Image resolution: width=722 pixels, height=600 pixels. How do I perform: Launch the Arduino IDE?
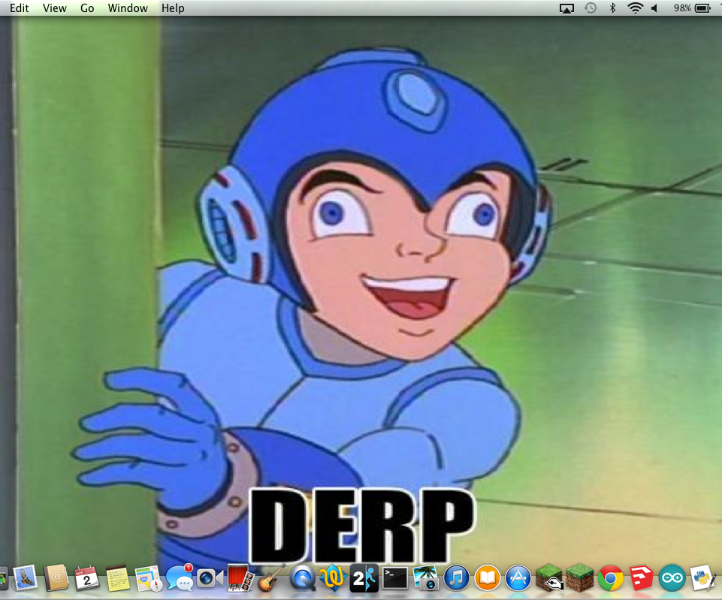point(672,578)
